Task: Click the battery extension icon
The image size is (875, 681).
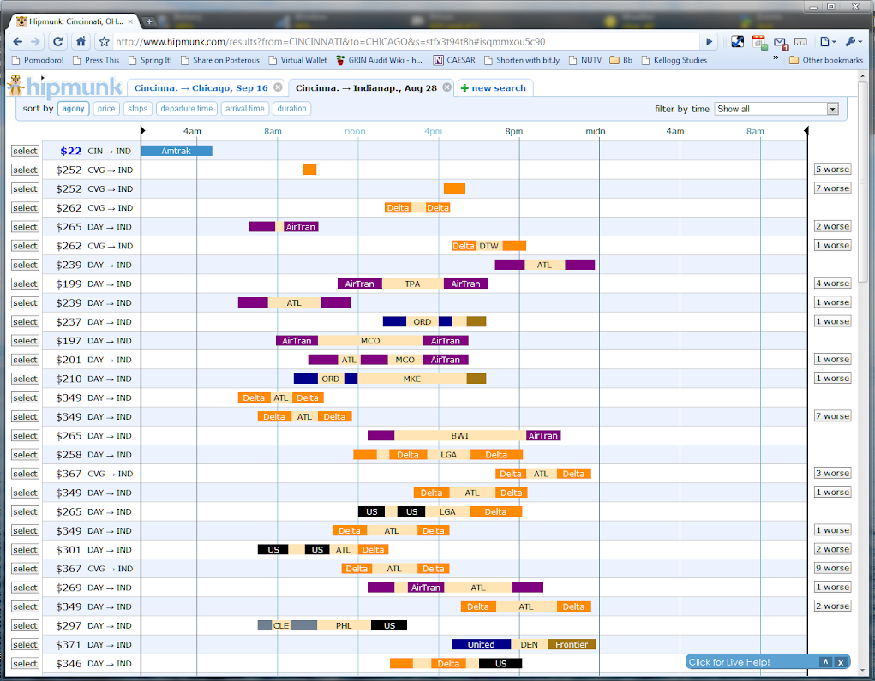Action: 800,42
